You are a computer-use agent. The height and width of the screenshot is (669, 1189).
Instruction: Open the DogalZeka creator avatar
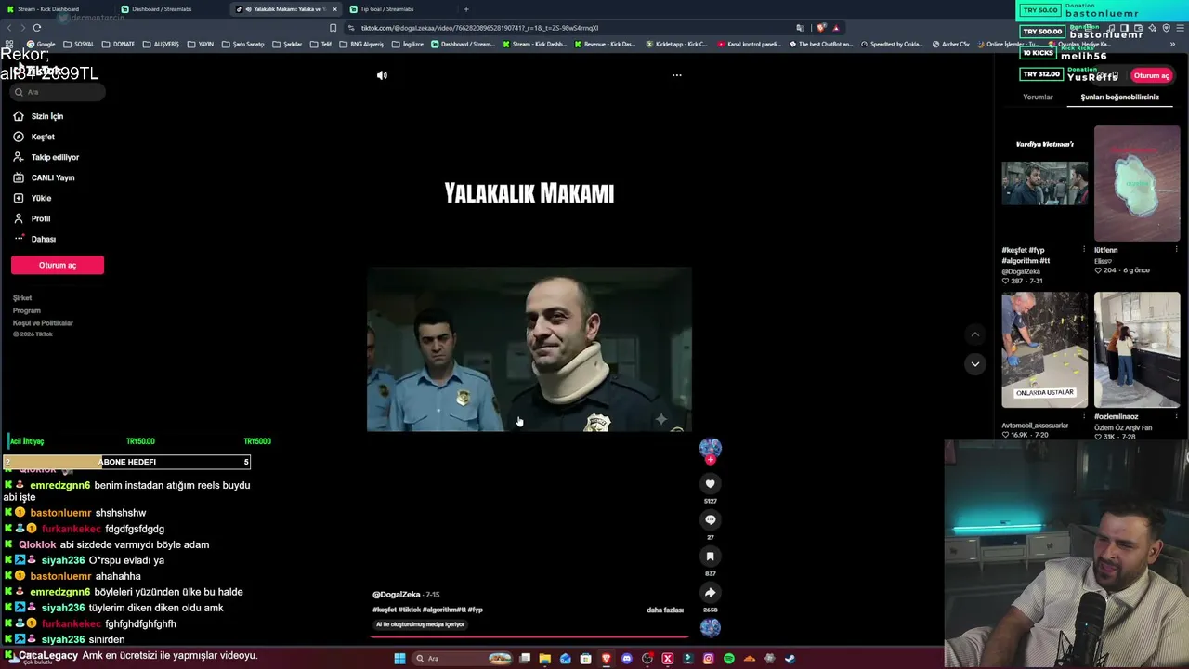click(710, 448)
